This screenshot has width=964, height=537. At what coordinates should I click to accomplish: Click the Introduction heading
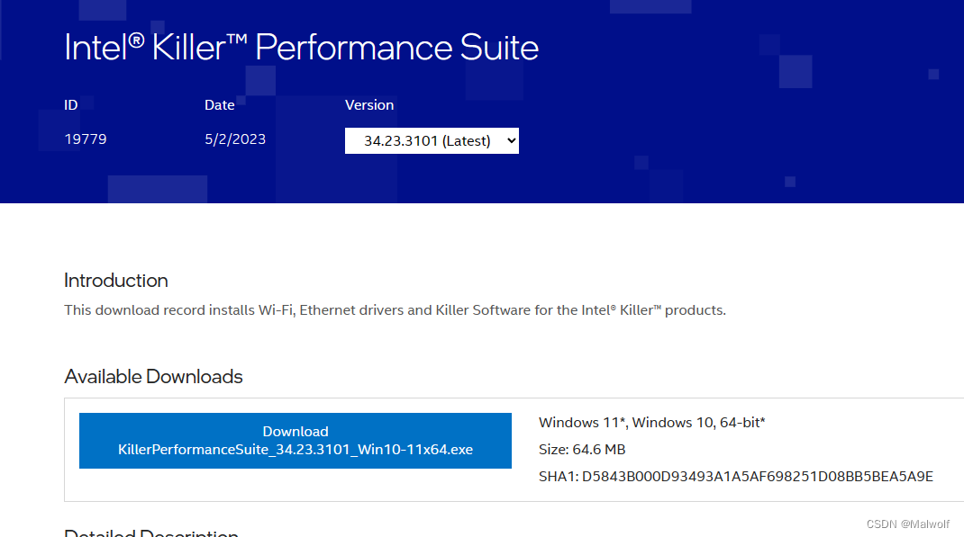coord(116,281)
